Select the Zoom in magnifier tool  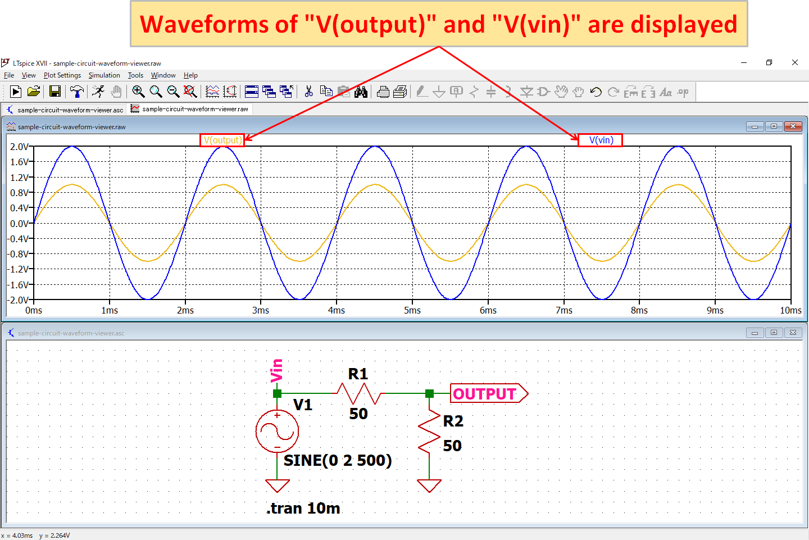(138, 92)
